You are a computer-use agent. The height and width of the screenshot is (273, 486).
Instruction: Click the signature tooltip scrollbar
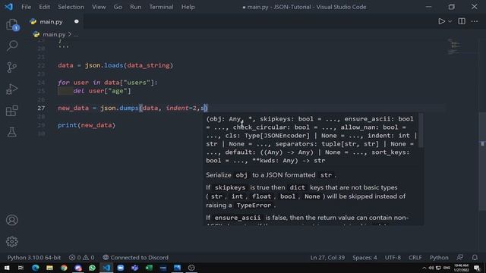(x=421, y=130)
